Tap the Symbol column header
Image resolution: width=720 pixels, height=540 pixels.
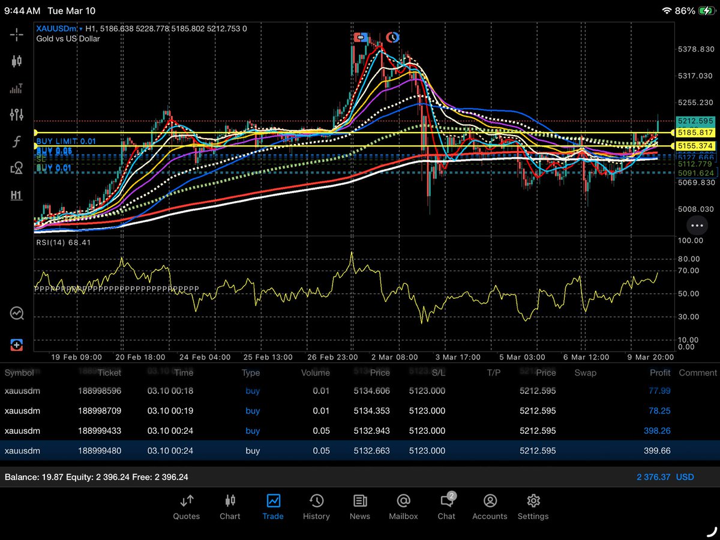(19, 373)
